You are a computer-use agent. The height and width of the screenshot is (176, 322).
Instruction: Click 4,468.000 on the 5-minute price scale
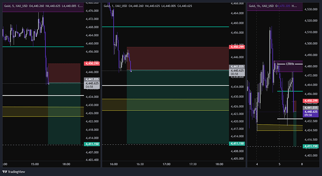(x=92, y=27)
